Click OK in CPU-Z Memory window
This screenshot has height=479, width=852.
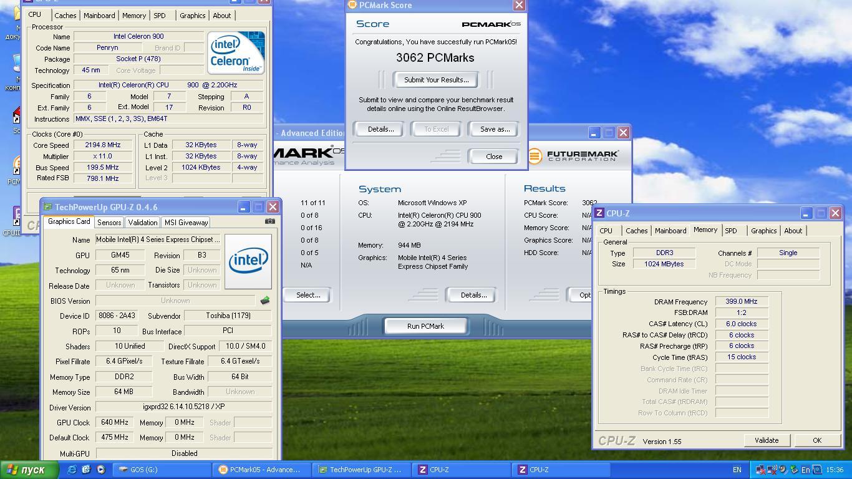(817, 440)
